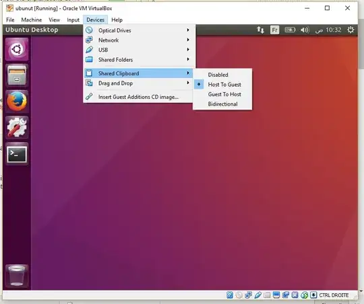364x304 pixels.
Task: Click the Ubuntu Dash search icon
Action: (17, 49)
